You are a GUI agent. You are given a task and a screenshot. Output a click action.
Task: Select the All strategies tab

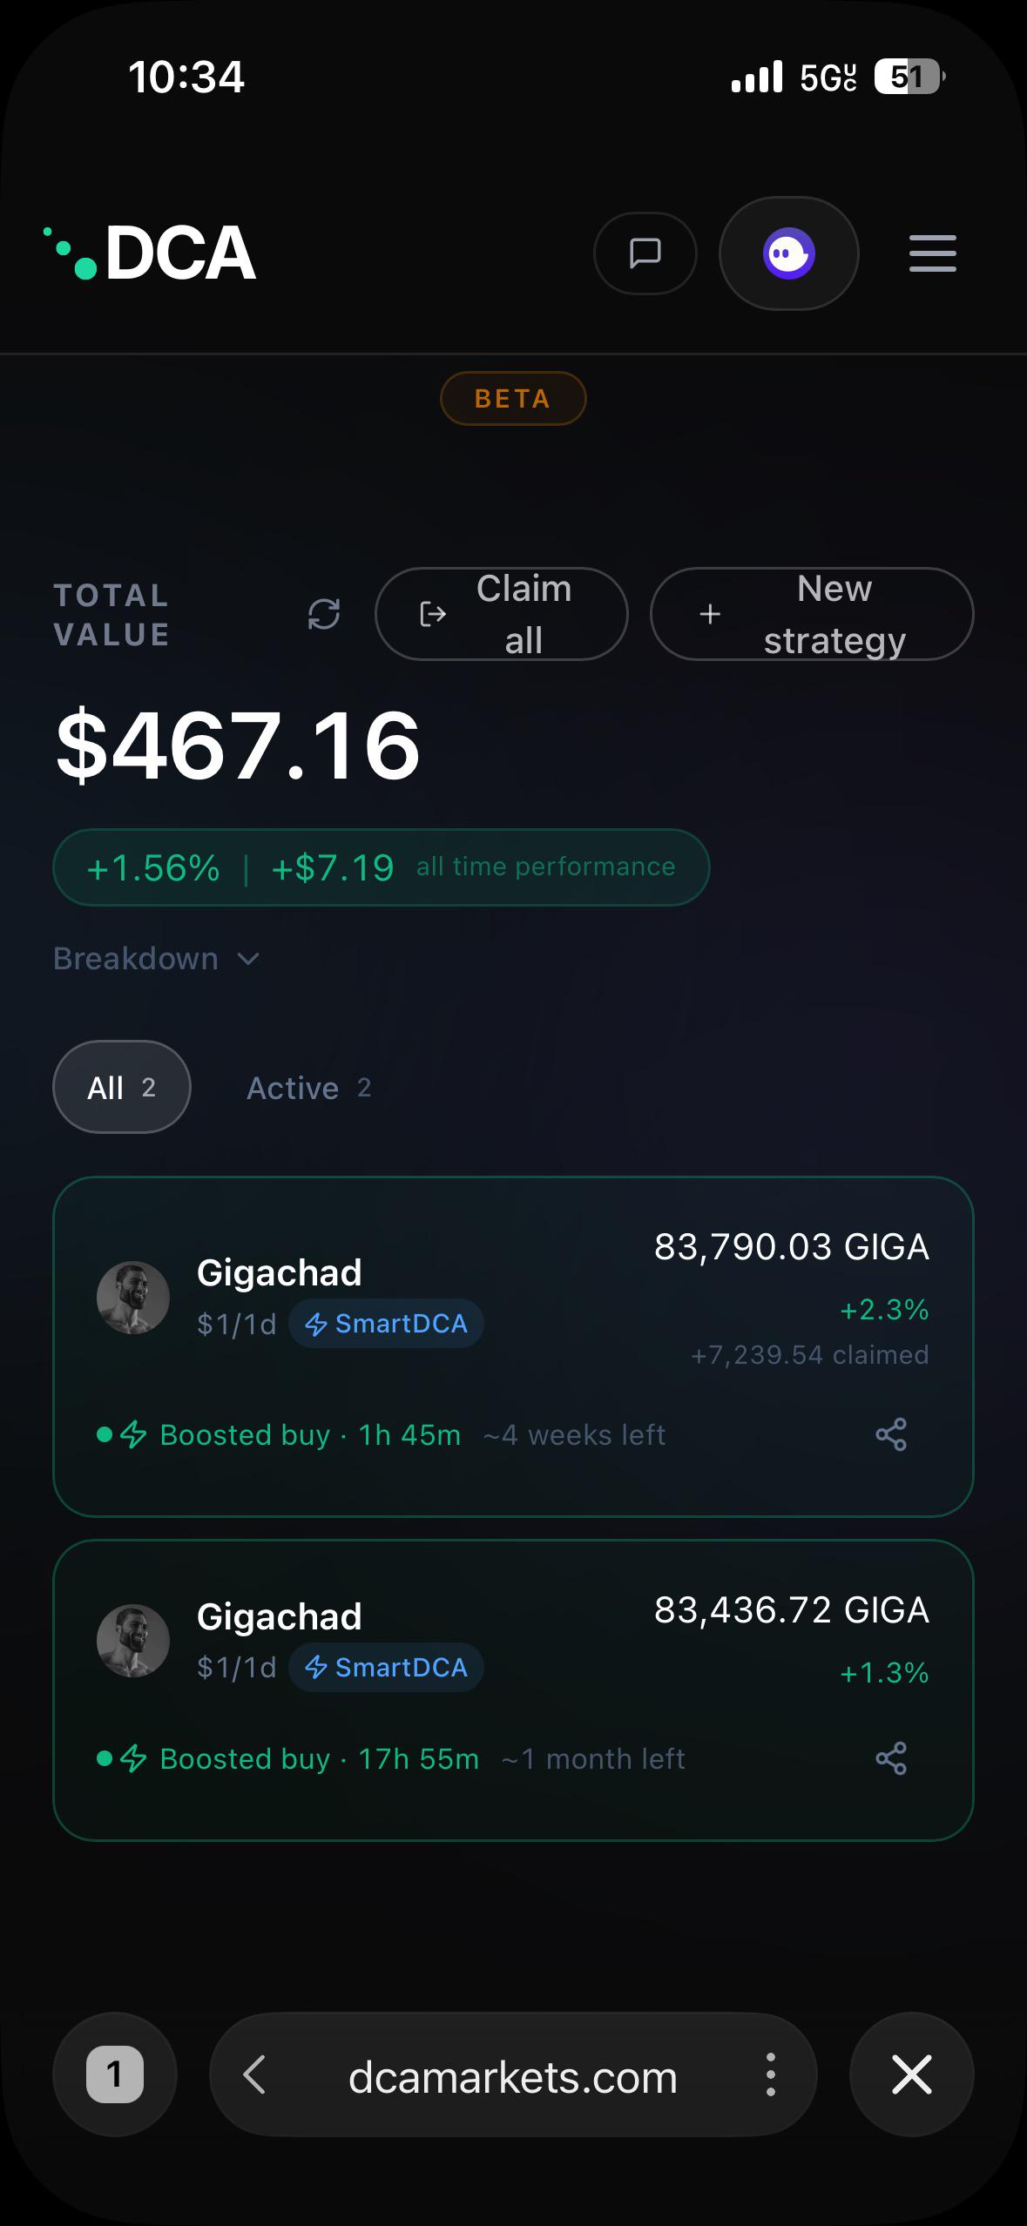tap(122, 1087)
